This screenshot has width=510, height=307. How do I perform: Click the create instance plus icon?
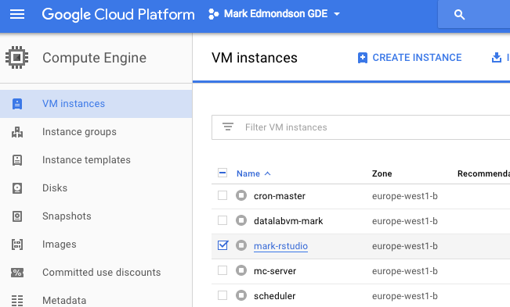coord(363,58)
